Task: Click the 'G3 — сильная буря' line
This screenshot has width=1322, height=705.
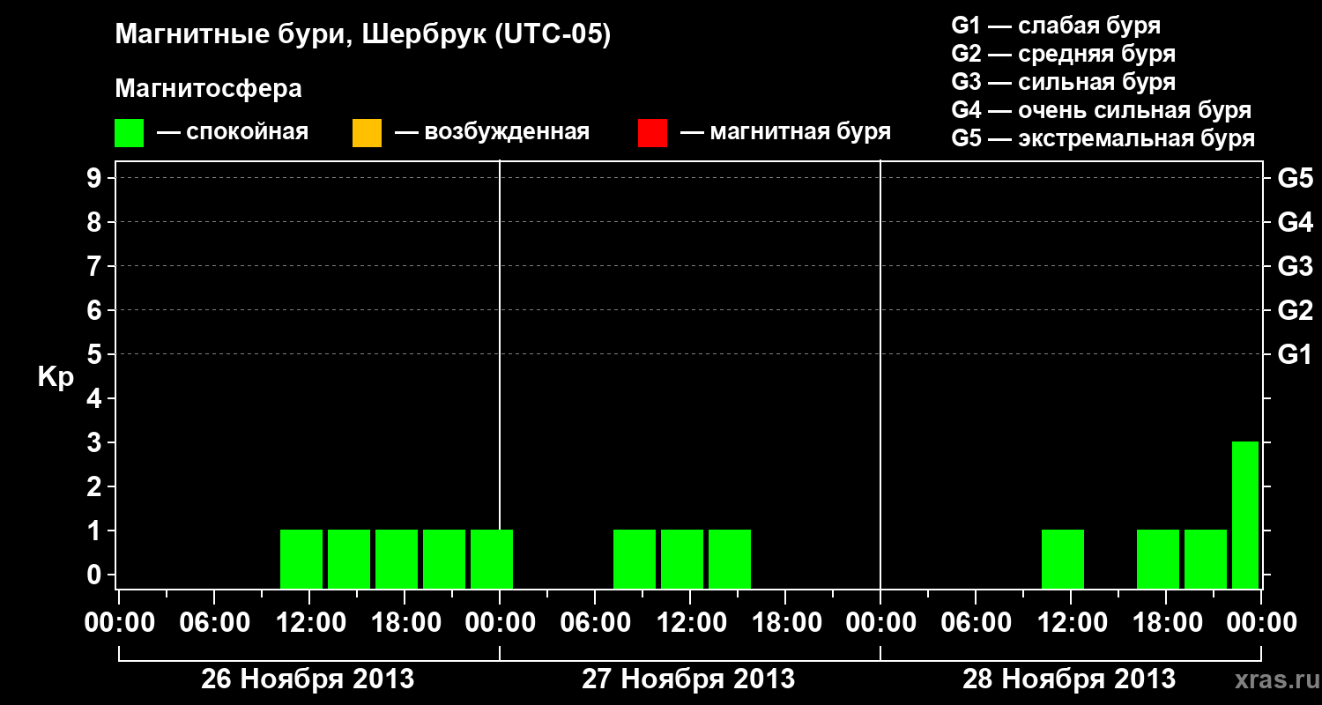Action: 1063,82
